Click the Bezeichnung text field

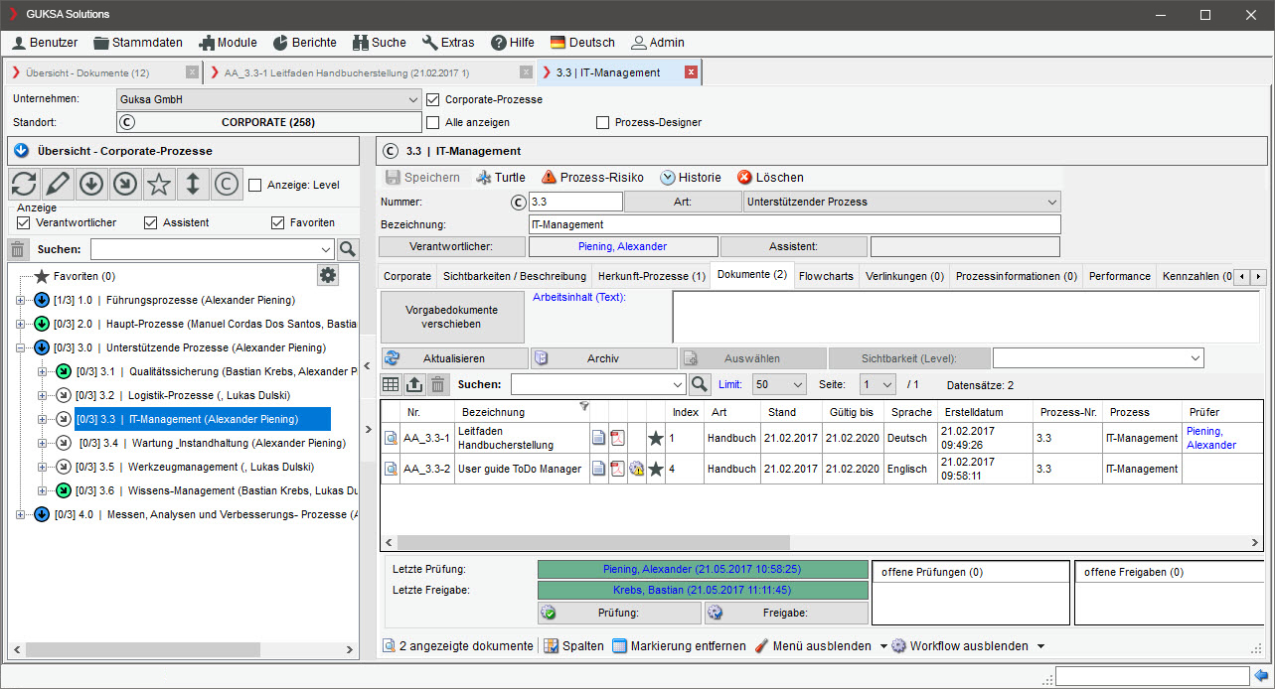tap(794, 224)
